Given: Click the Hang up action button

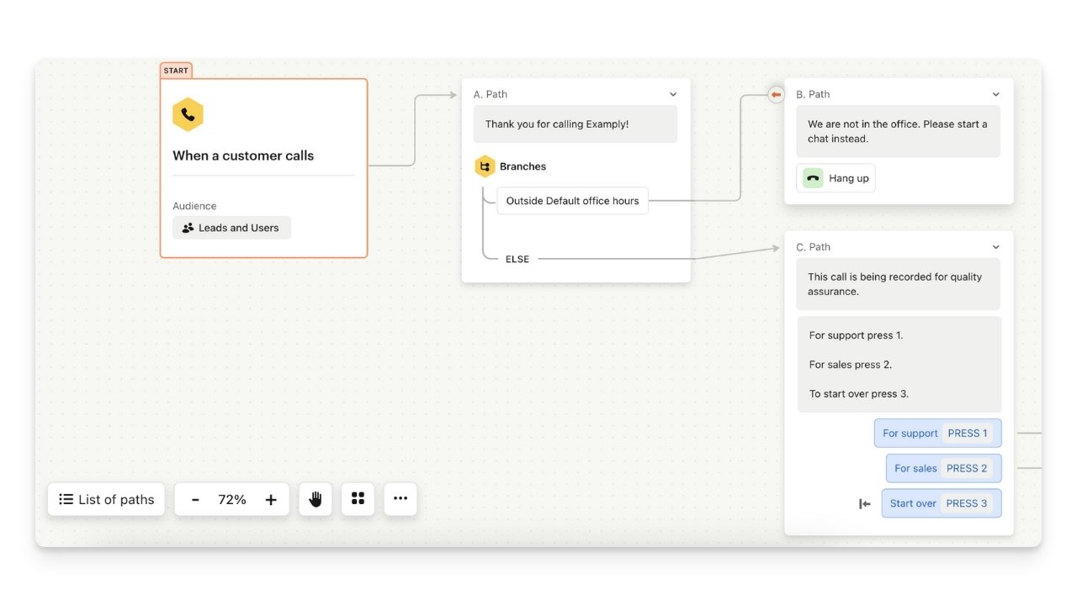Looking at the screenshot, I should tap(836, 178).
